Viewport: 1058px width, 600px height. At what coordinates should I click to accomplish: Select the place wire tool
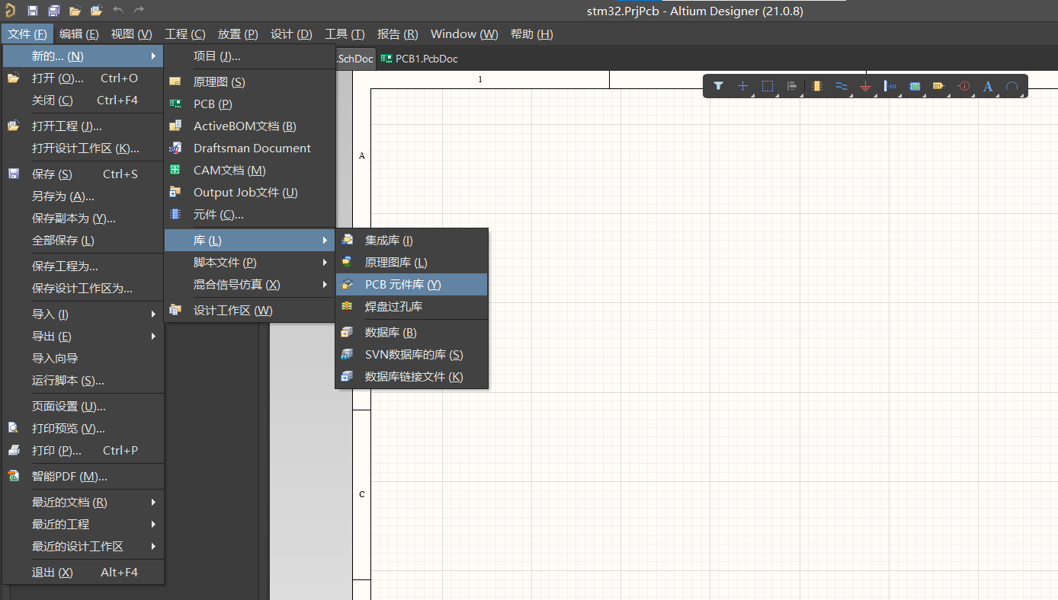coord(842,86)
